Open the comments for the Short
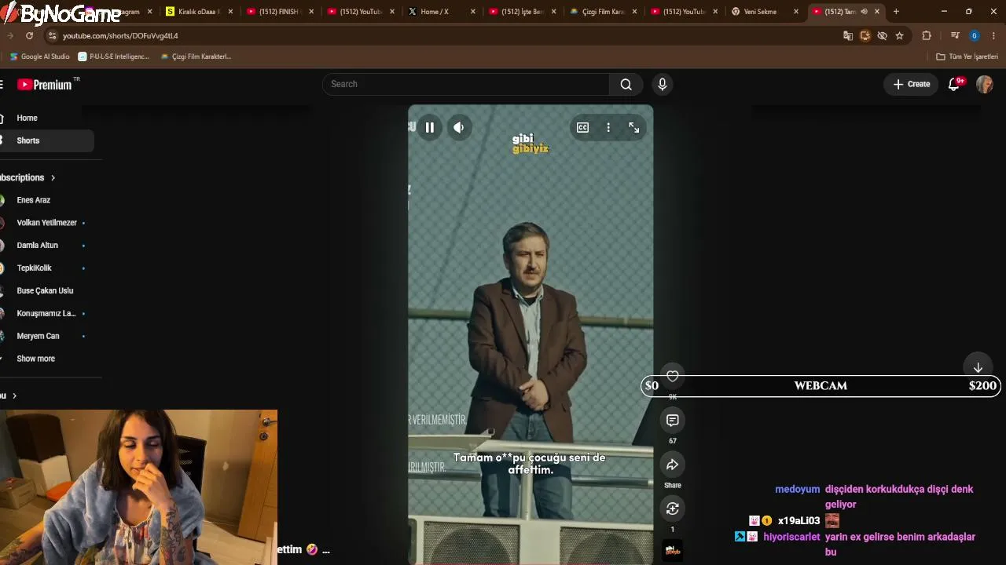The image size is (1006, 565). coord(673,421)
